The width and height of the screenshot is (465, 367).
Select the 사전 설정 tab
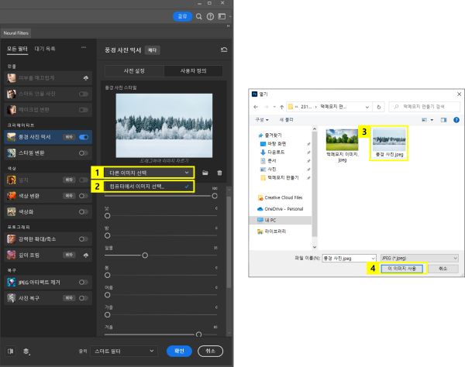pyautogui.click(x=134, y=71)
